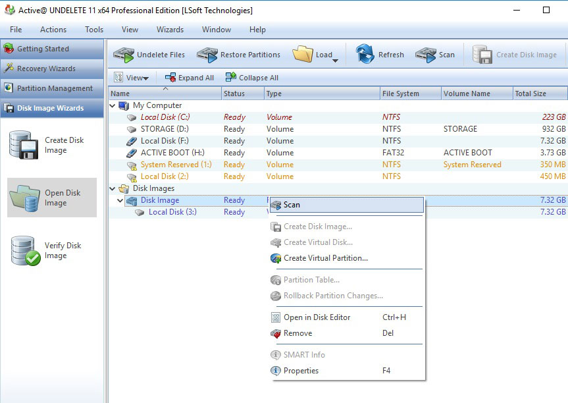
Task: Collapse the My Computer tree node
Action: pos(113,105)
